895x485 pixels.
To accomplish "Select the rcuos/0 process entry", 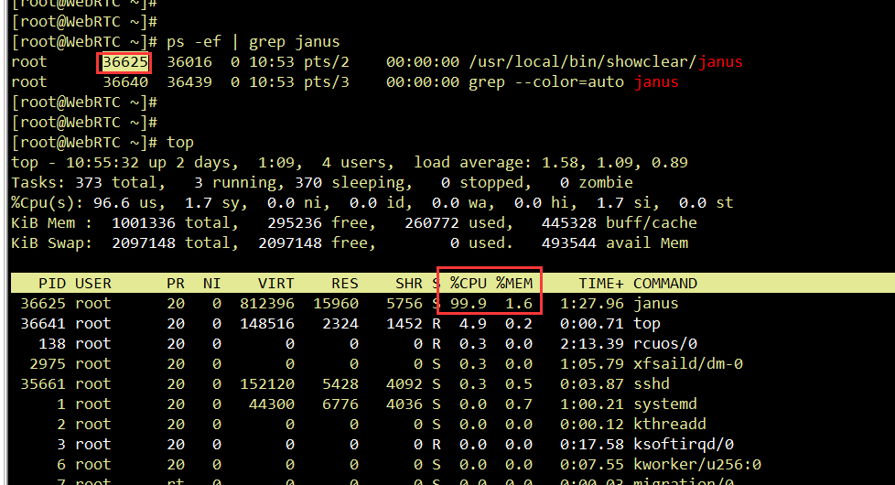I will (x=665, y=343).
